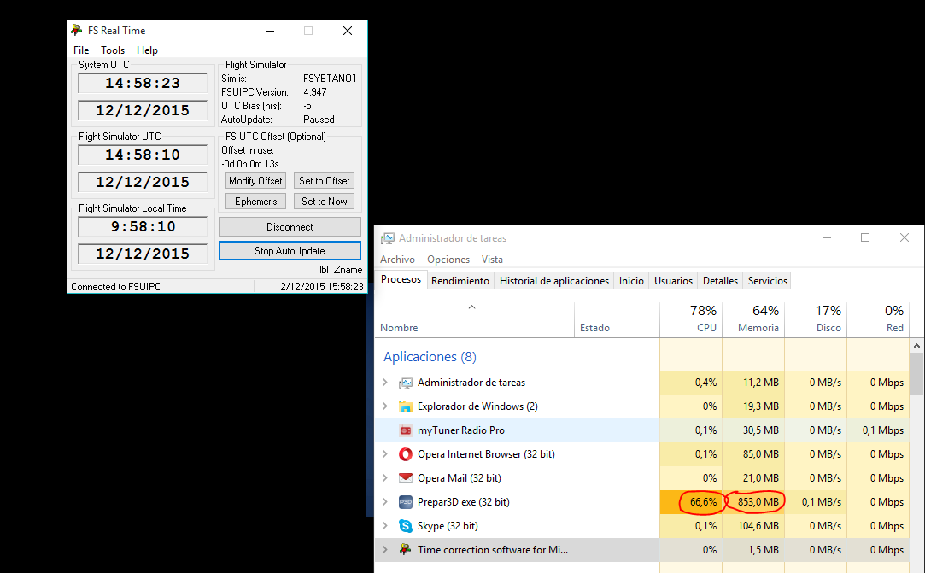
Task: Expand the Skype (32 bit) row
Action: [x=385, y=526]
